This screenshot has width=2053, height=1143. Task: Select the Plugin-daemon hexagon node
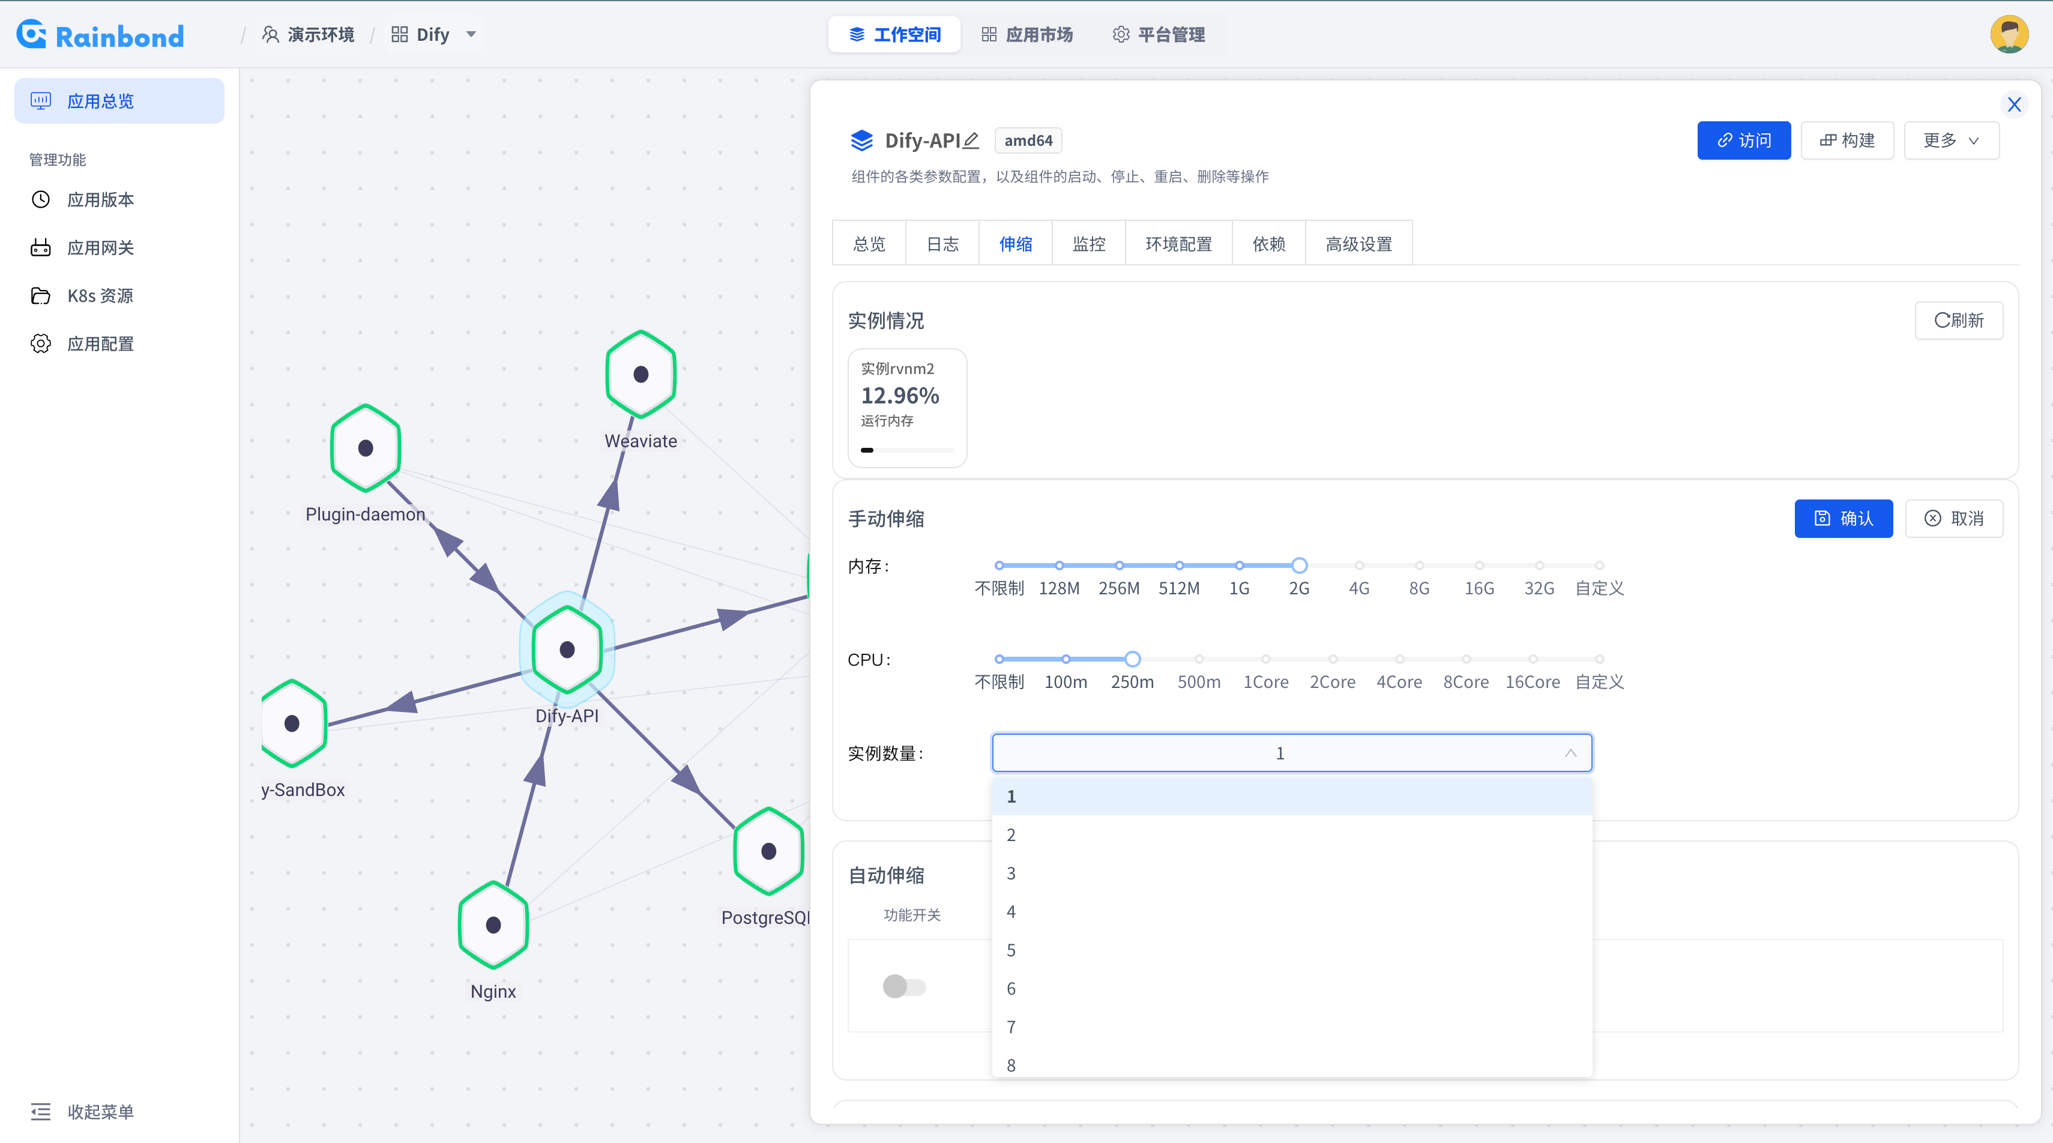click(366, 448)
